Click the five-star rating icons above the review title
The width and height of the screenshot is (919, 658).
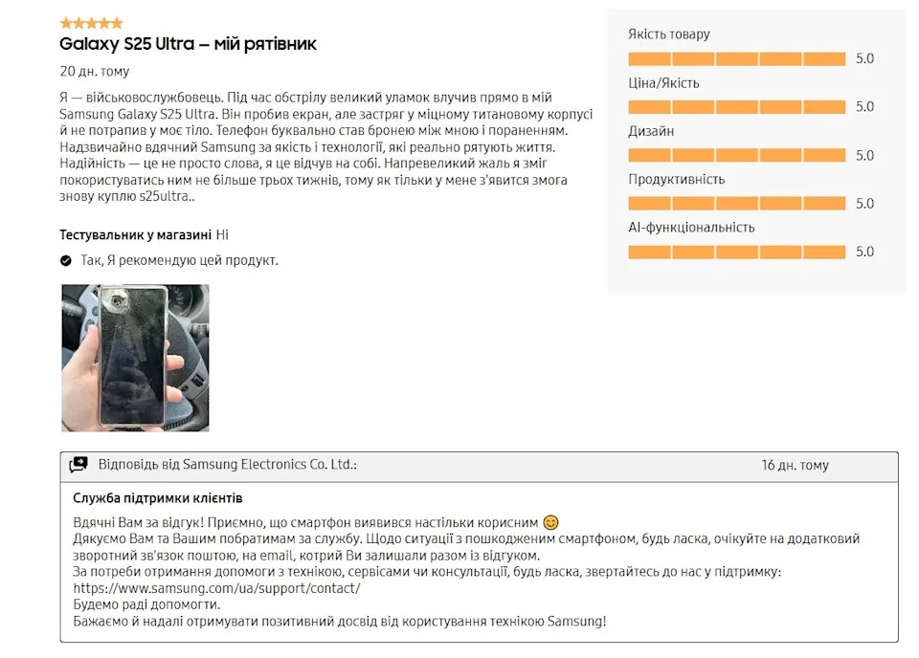coord(91,23)
